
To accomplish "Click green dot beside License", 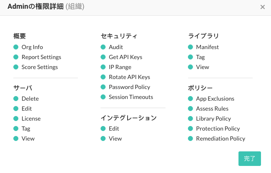I will coord(16,119).
